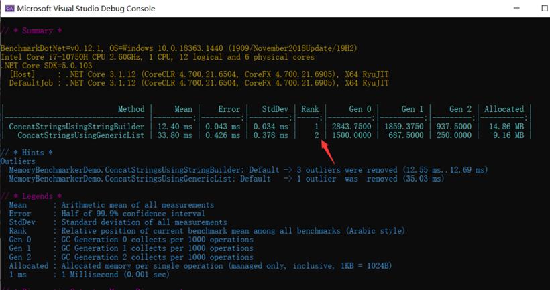Click the 'Mean' column header
Image resolution: width=550 pixels, height=290 pixels.
[x=184, y=109]
